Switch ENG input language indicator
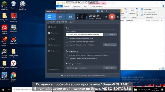The width and height of the screenshot is (165, 92). [149, 90]
